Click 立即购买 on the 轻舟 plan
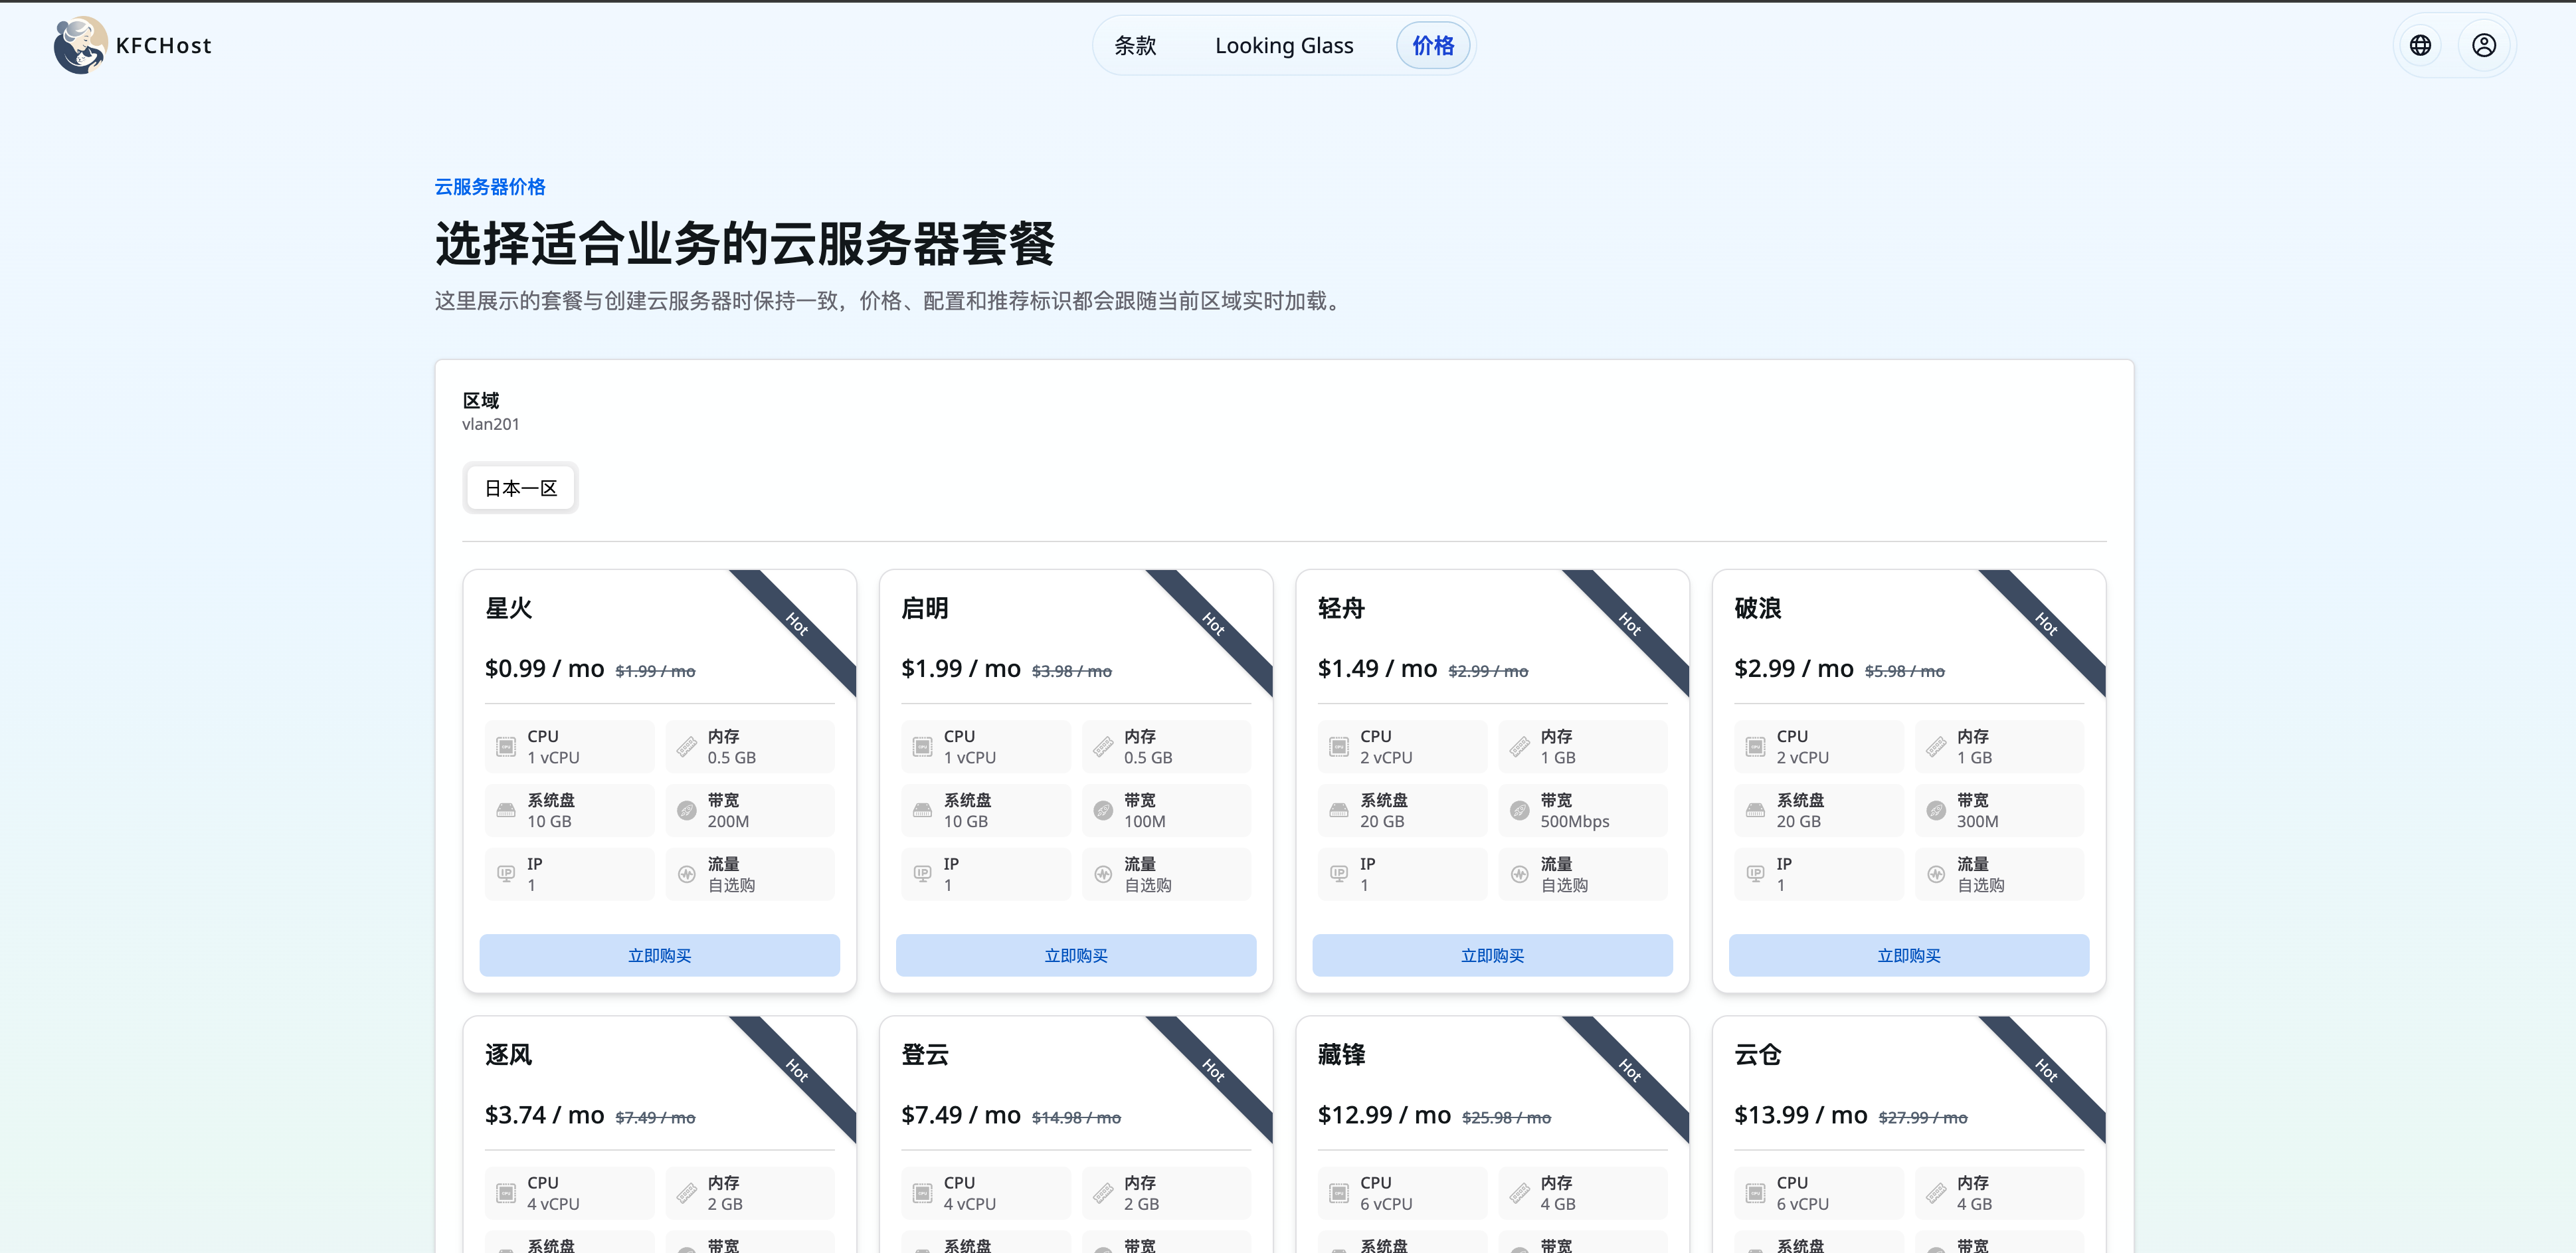Screen dimensions: 2576x1253 (x=1492, y=955)
